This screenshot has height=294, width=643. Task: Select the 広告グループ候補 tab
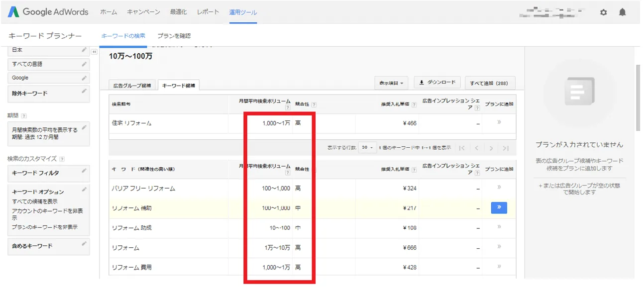pos(132,85)
